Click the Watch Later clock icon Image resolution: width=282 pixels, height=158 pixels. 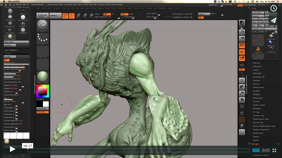[273, 8]
